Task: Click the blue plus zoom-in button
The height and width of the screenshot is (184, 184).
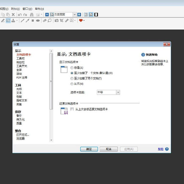Action: (x=79, y=15)
